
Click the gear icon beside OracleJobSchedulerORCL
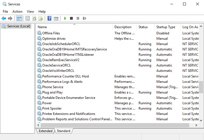39,44
